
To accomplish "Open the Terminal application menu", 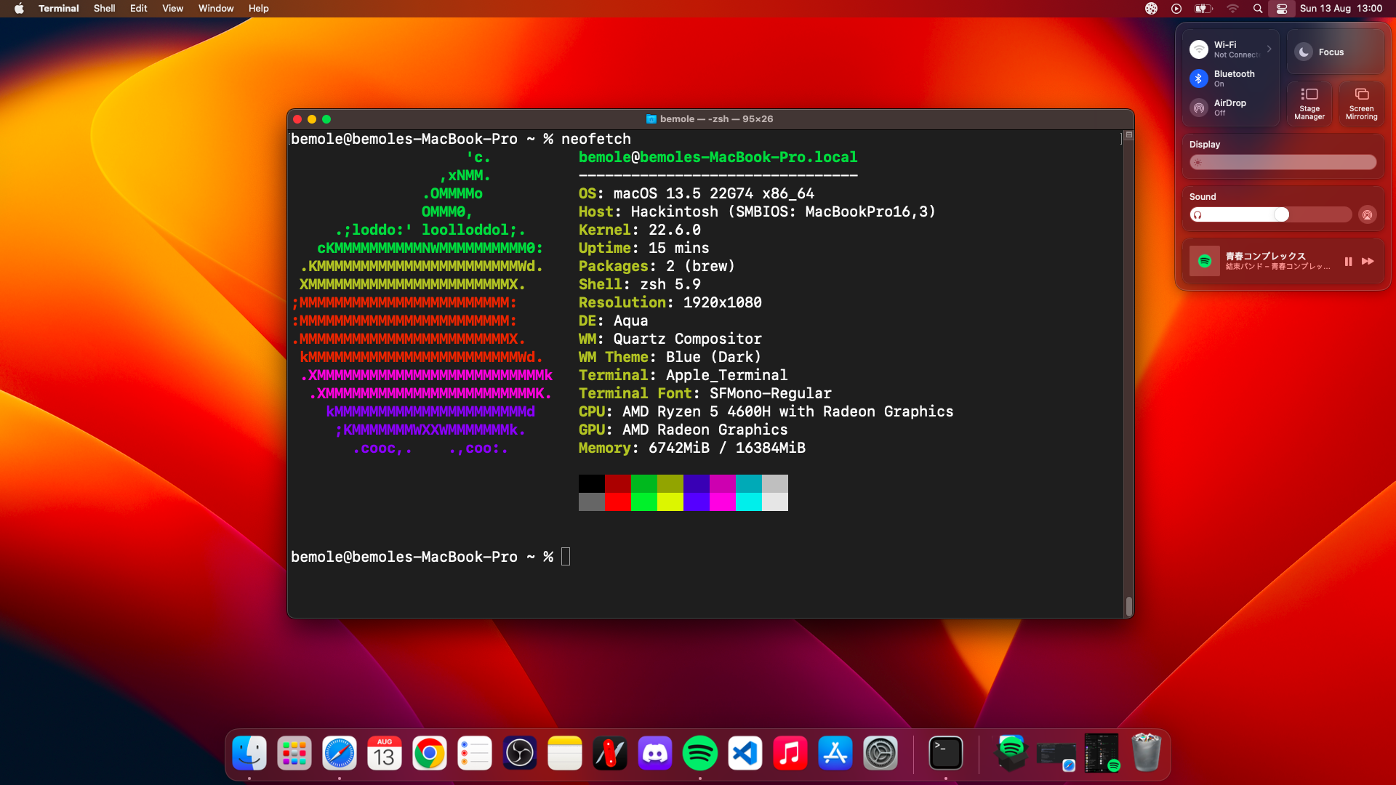I will (59, 8).
